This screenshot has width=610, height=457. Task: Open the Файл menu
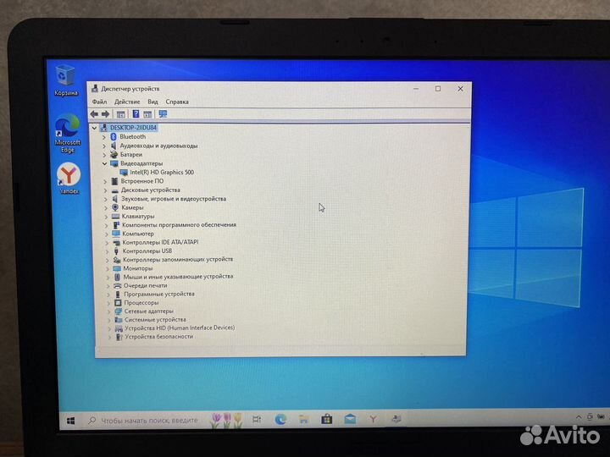pos(100,101)
